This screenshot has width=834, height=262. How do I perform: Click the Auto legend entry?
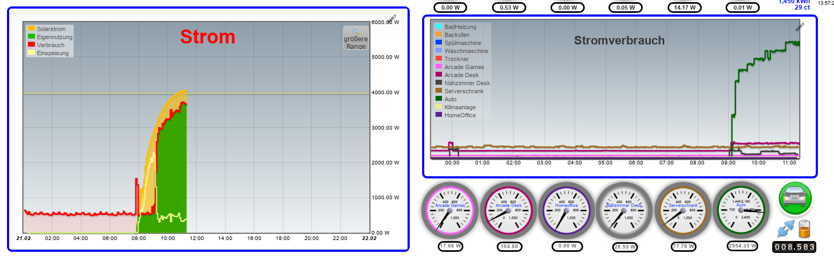click(446, 99)
